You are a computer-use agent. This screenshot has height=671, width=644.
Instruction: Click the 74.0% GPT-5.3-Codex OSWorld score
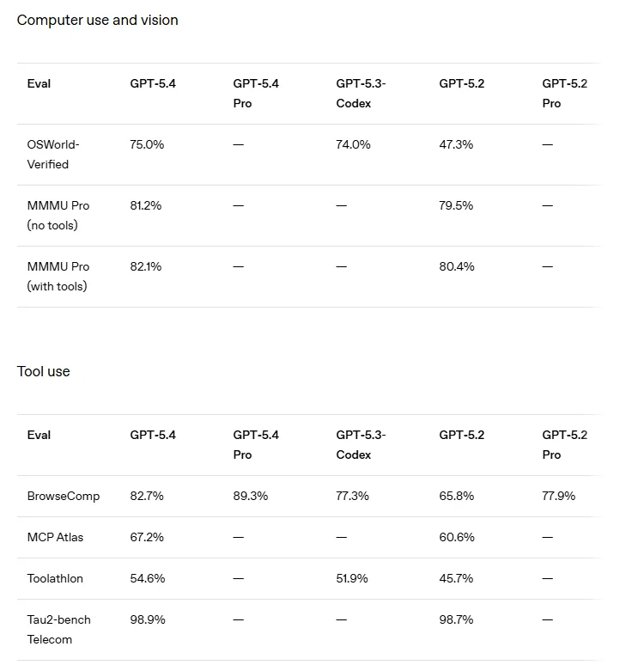pyautogui.click(x=353, y=144)
